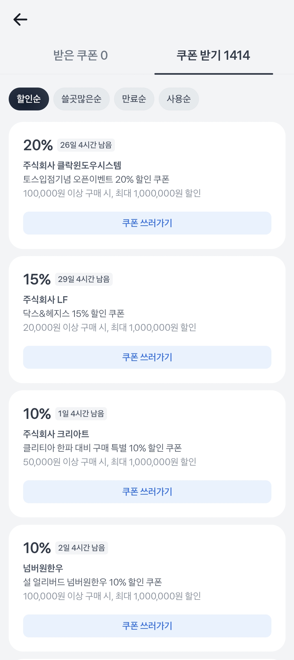Select the 1일 4시간 남음 badge
Screen dimensions: 294x660
tap(81, 414)
